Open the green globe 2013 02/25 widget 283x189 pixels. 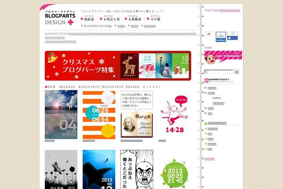tap(175, 173)
